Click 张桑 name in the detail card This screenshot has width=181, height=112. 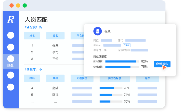107,31
